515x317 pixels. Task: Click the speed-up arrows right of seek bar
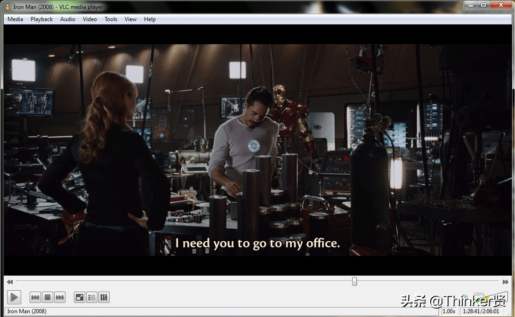[506, 282]
